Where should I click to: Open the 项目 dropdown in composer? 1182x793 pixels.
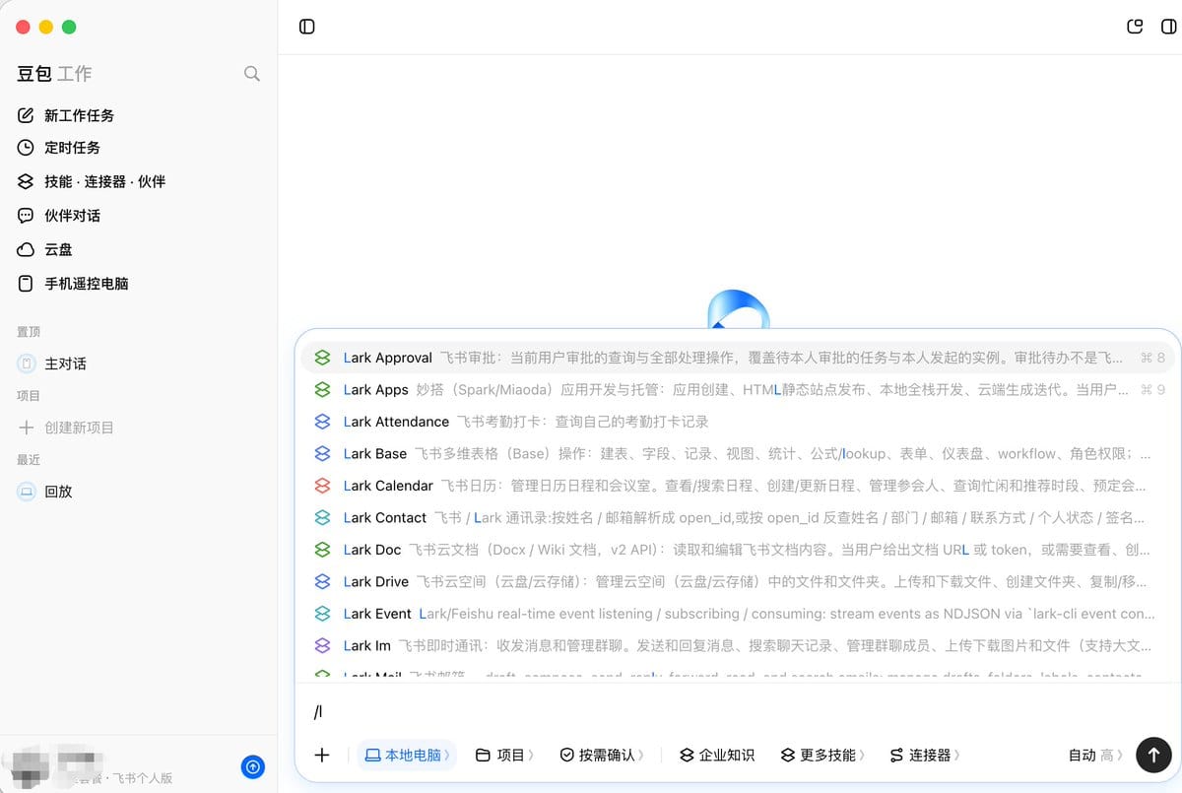click(504, 755)
